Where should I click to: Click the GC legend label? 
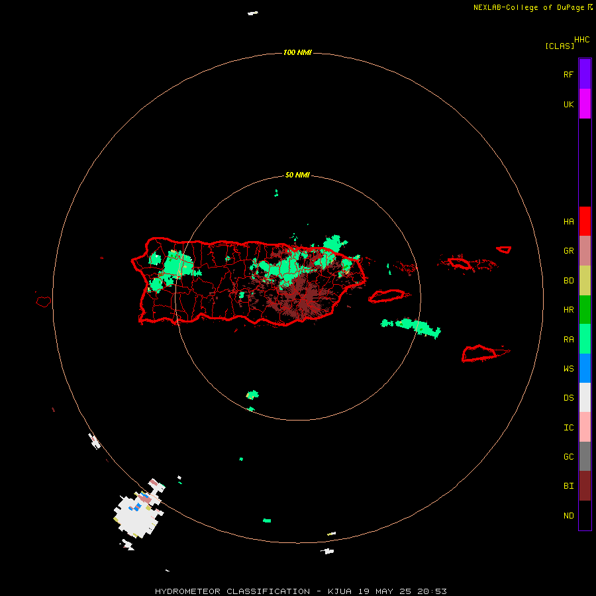568,457
